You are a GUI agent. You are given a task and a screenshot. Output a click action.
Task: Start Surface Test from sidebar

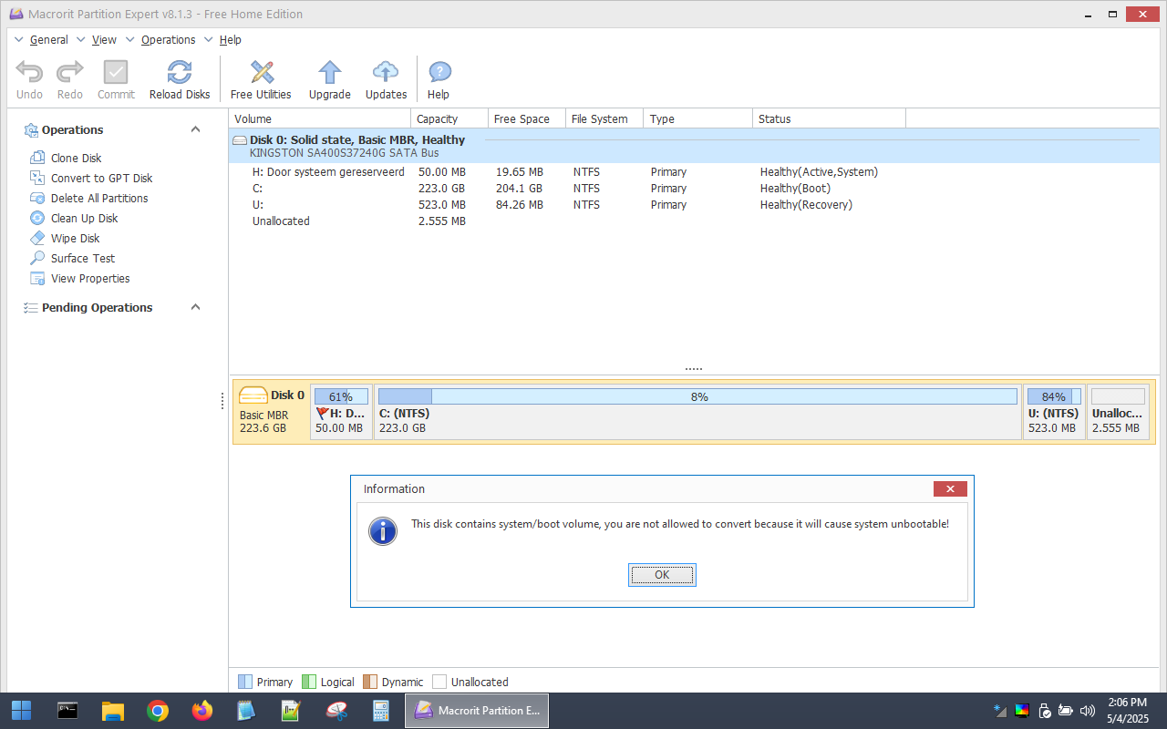[x=83, y=259]
